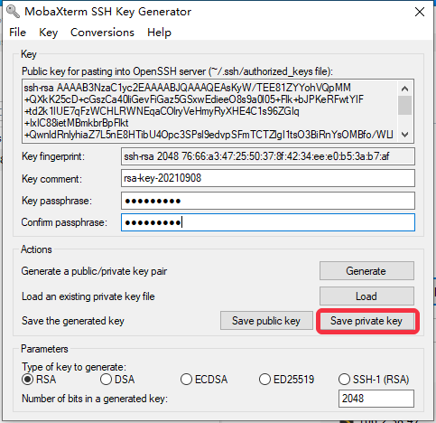Click the Key fingerprint field
The height and width of the screenshot is (423, 436).
click(268, 156)
